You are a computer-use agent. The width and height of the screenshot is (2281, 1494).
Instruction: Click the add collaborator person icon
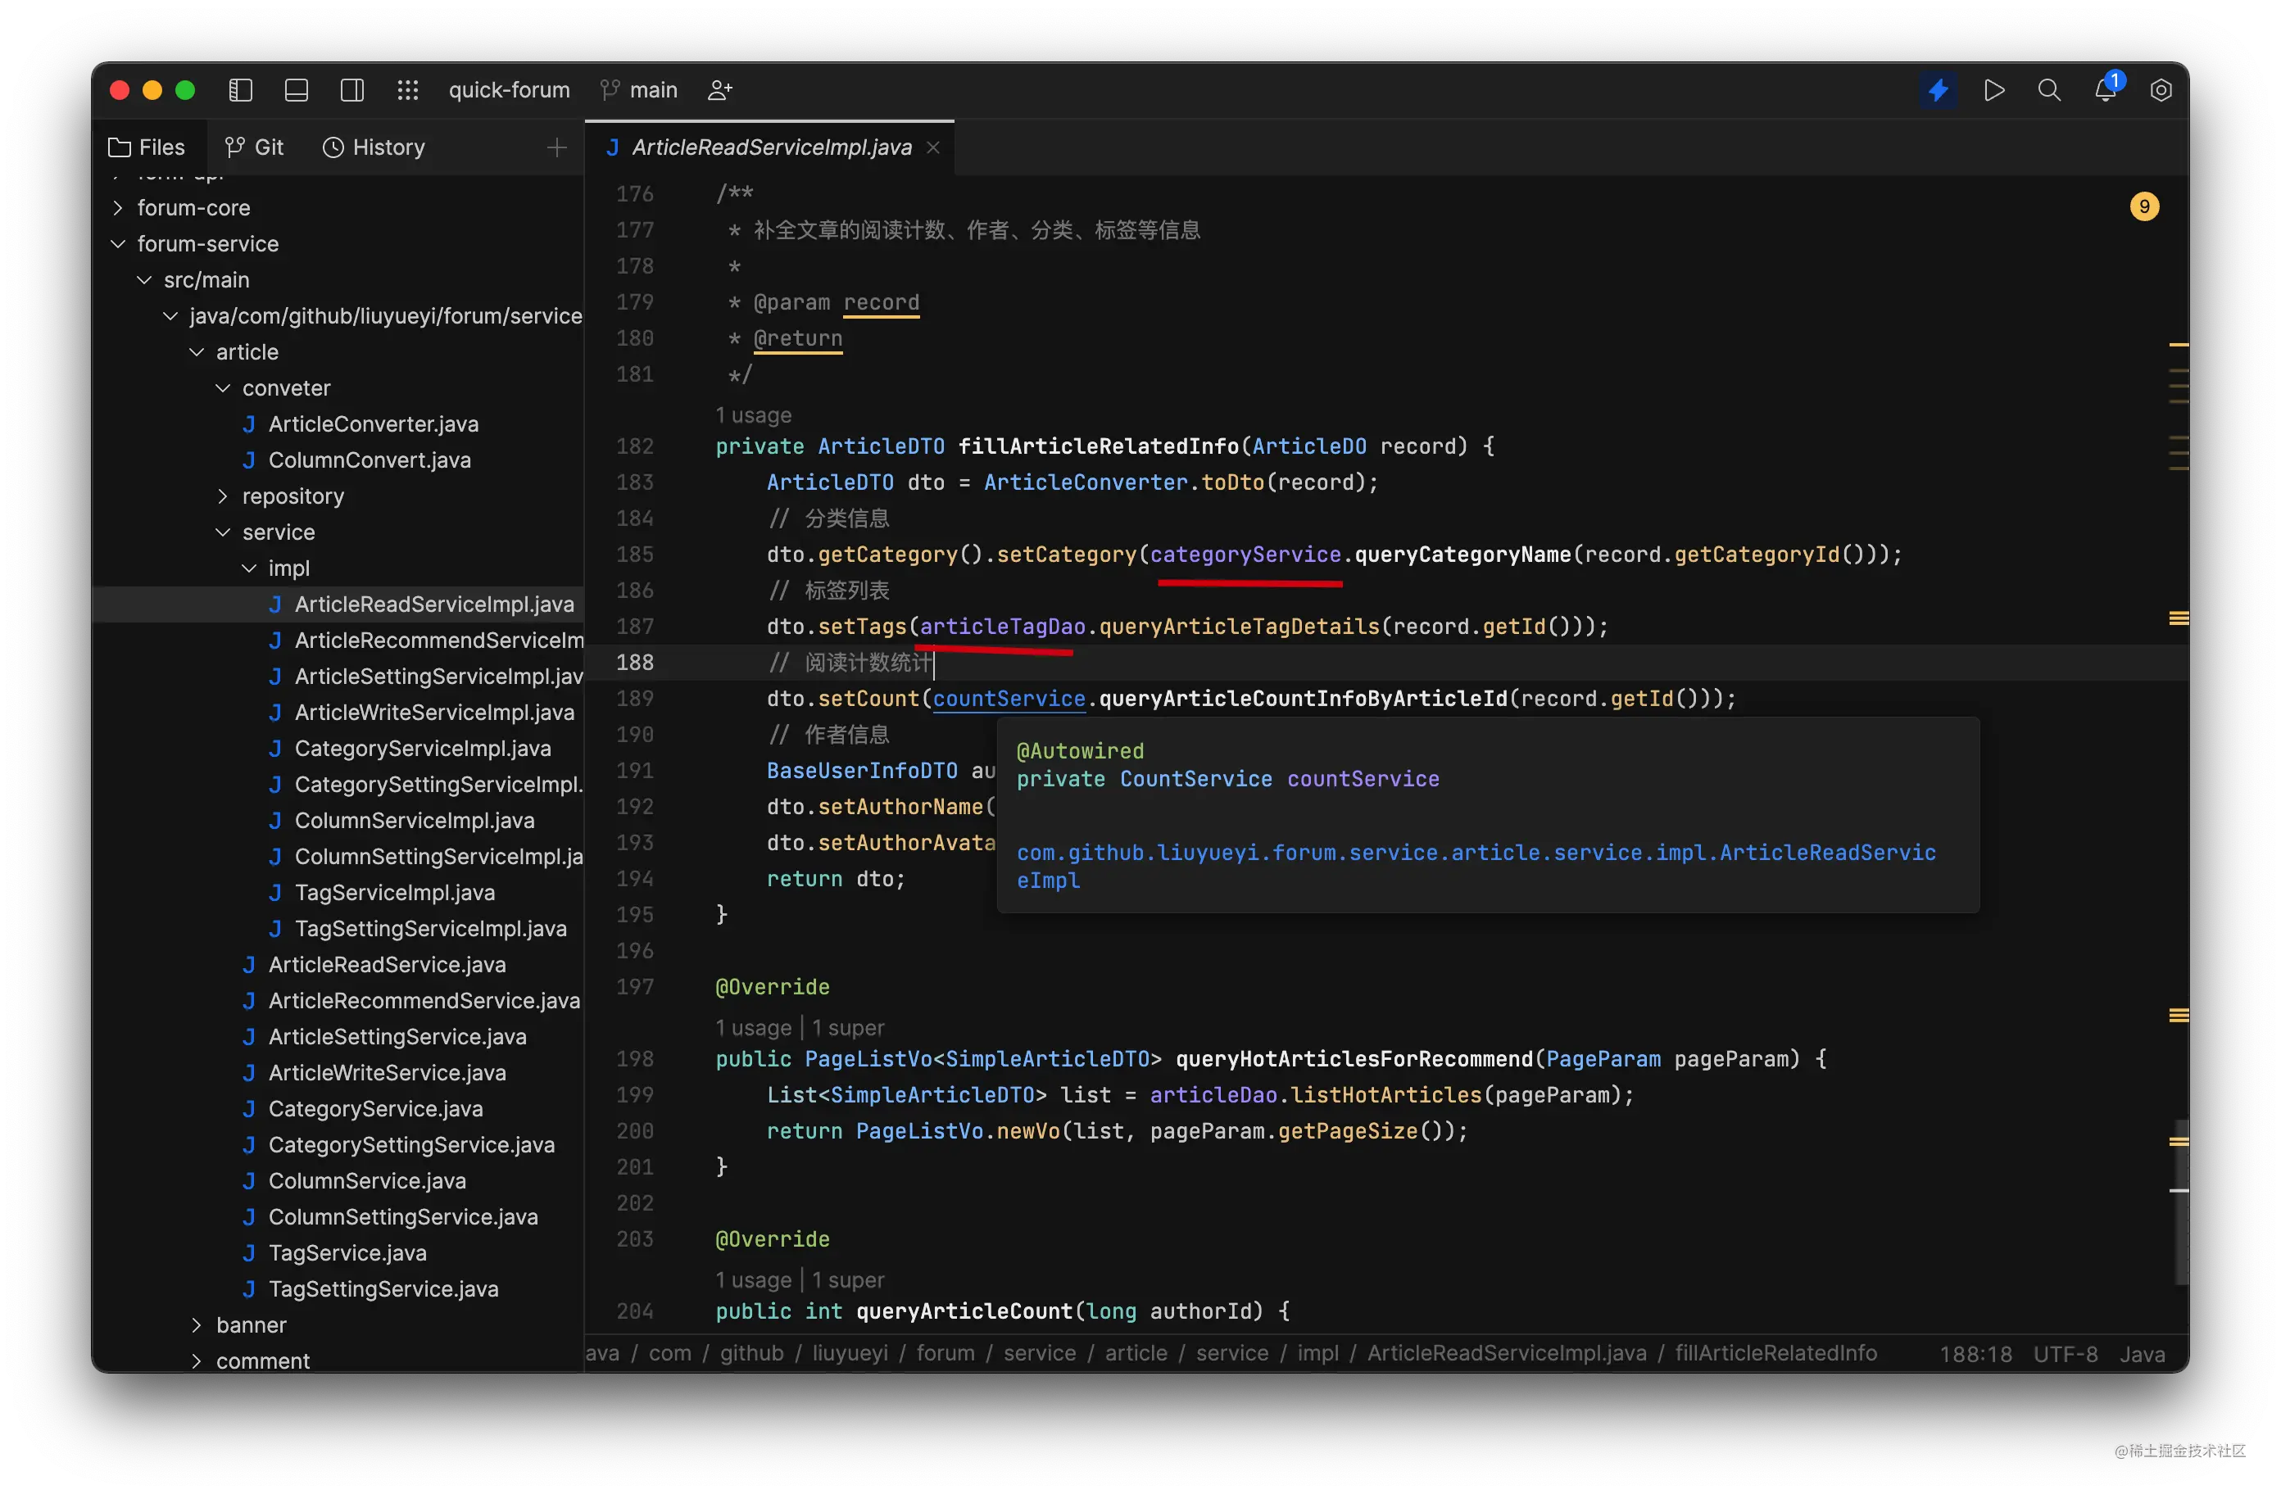tap(719, 90)
